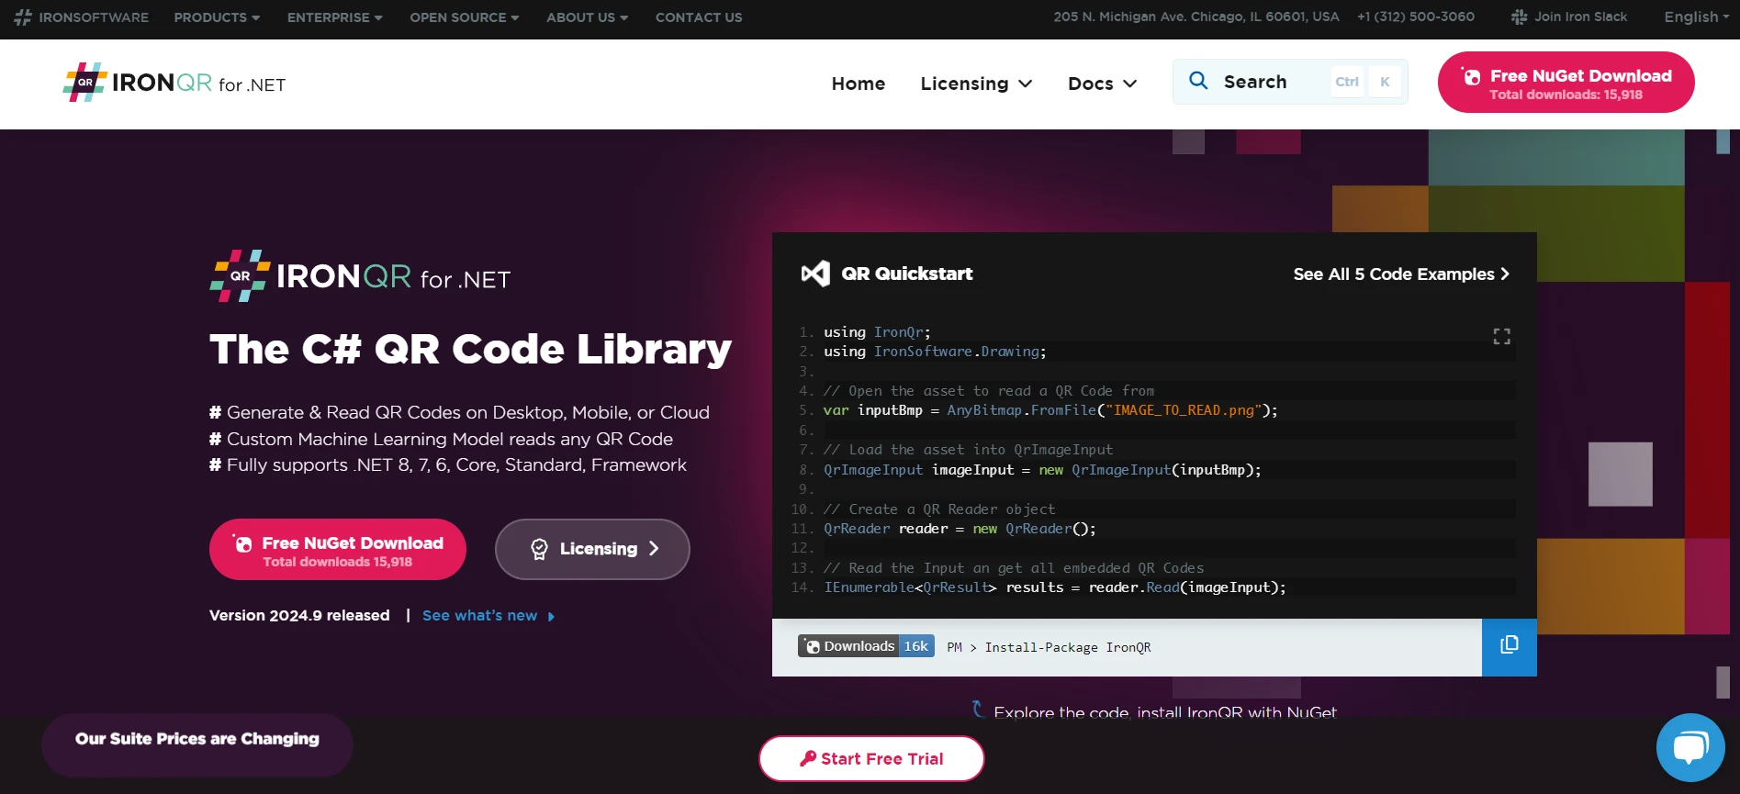Click Start Free Trial button

click(x=871, y=758)
